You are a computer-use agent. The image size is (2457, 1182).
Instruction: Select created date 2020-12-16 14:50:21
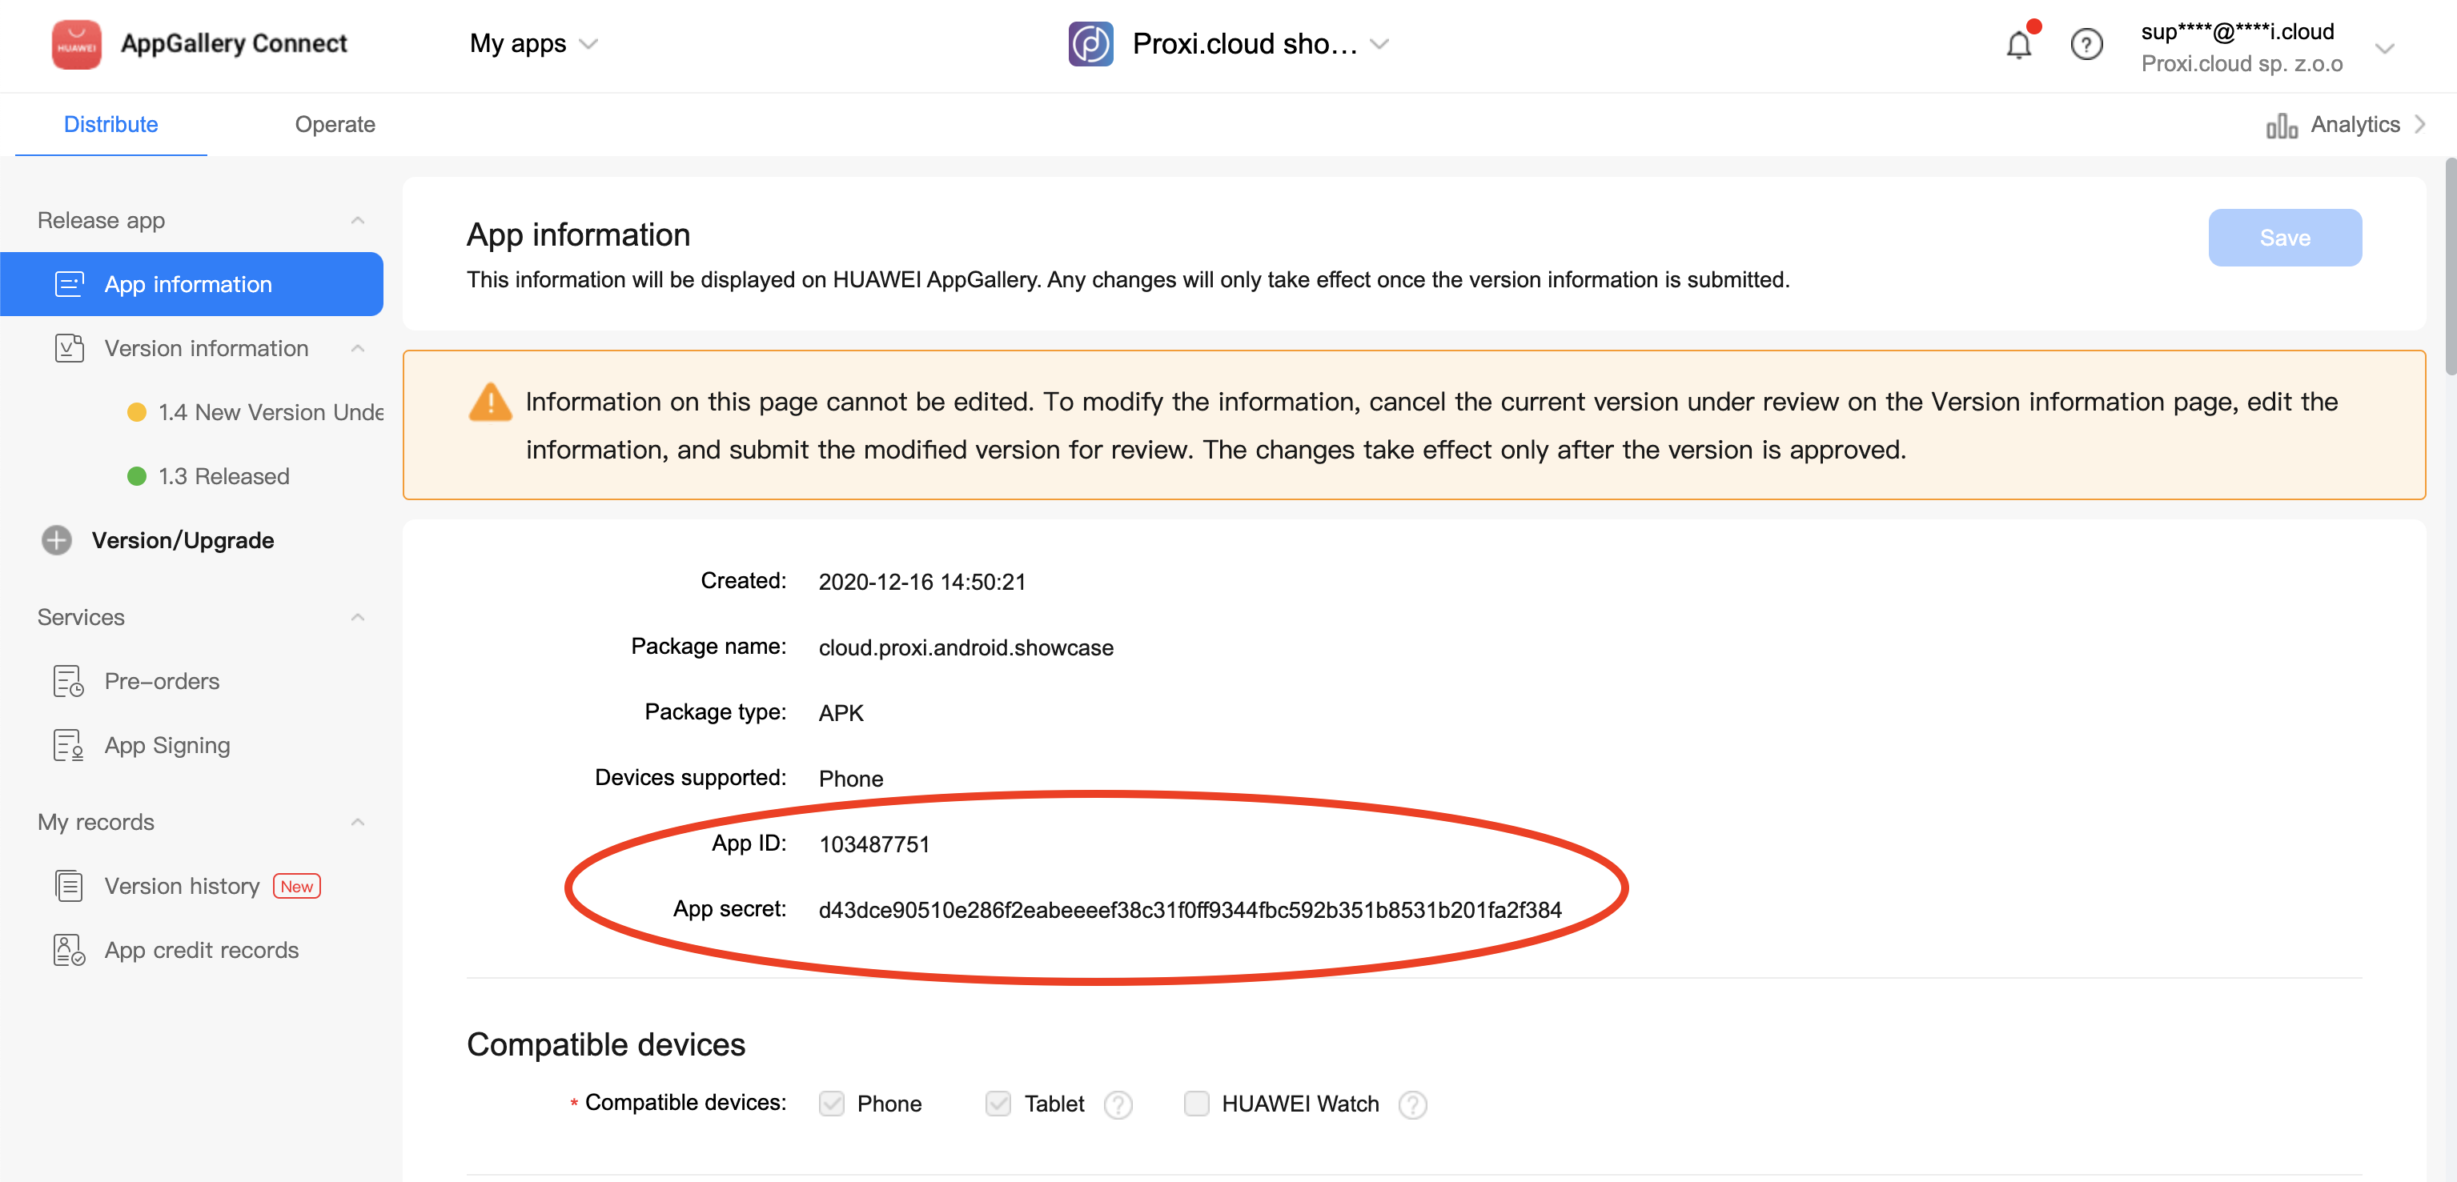coord(921,582)
